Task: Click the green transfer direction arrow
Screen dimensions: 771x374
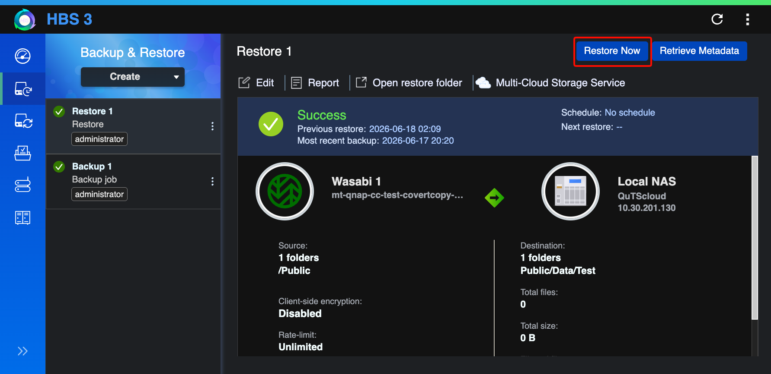Action: (494, 198)
